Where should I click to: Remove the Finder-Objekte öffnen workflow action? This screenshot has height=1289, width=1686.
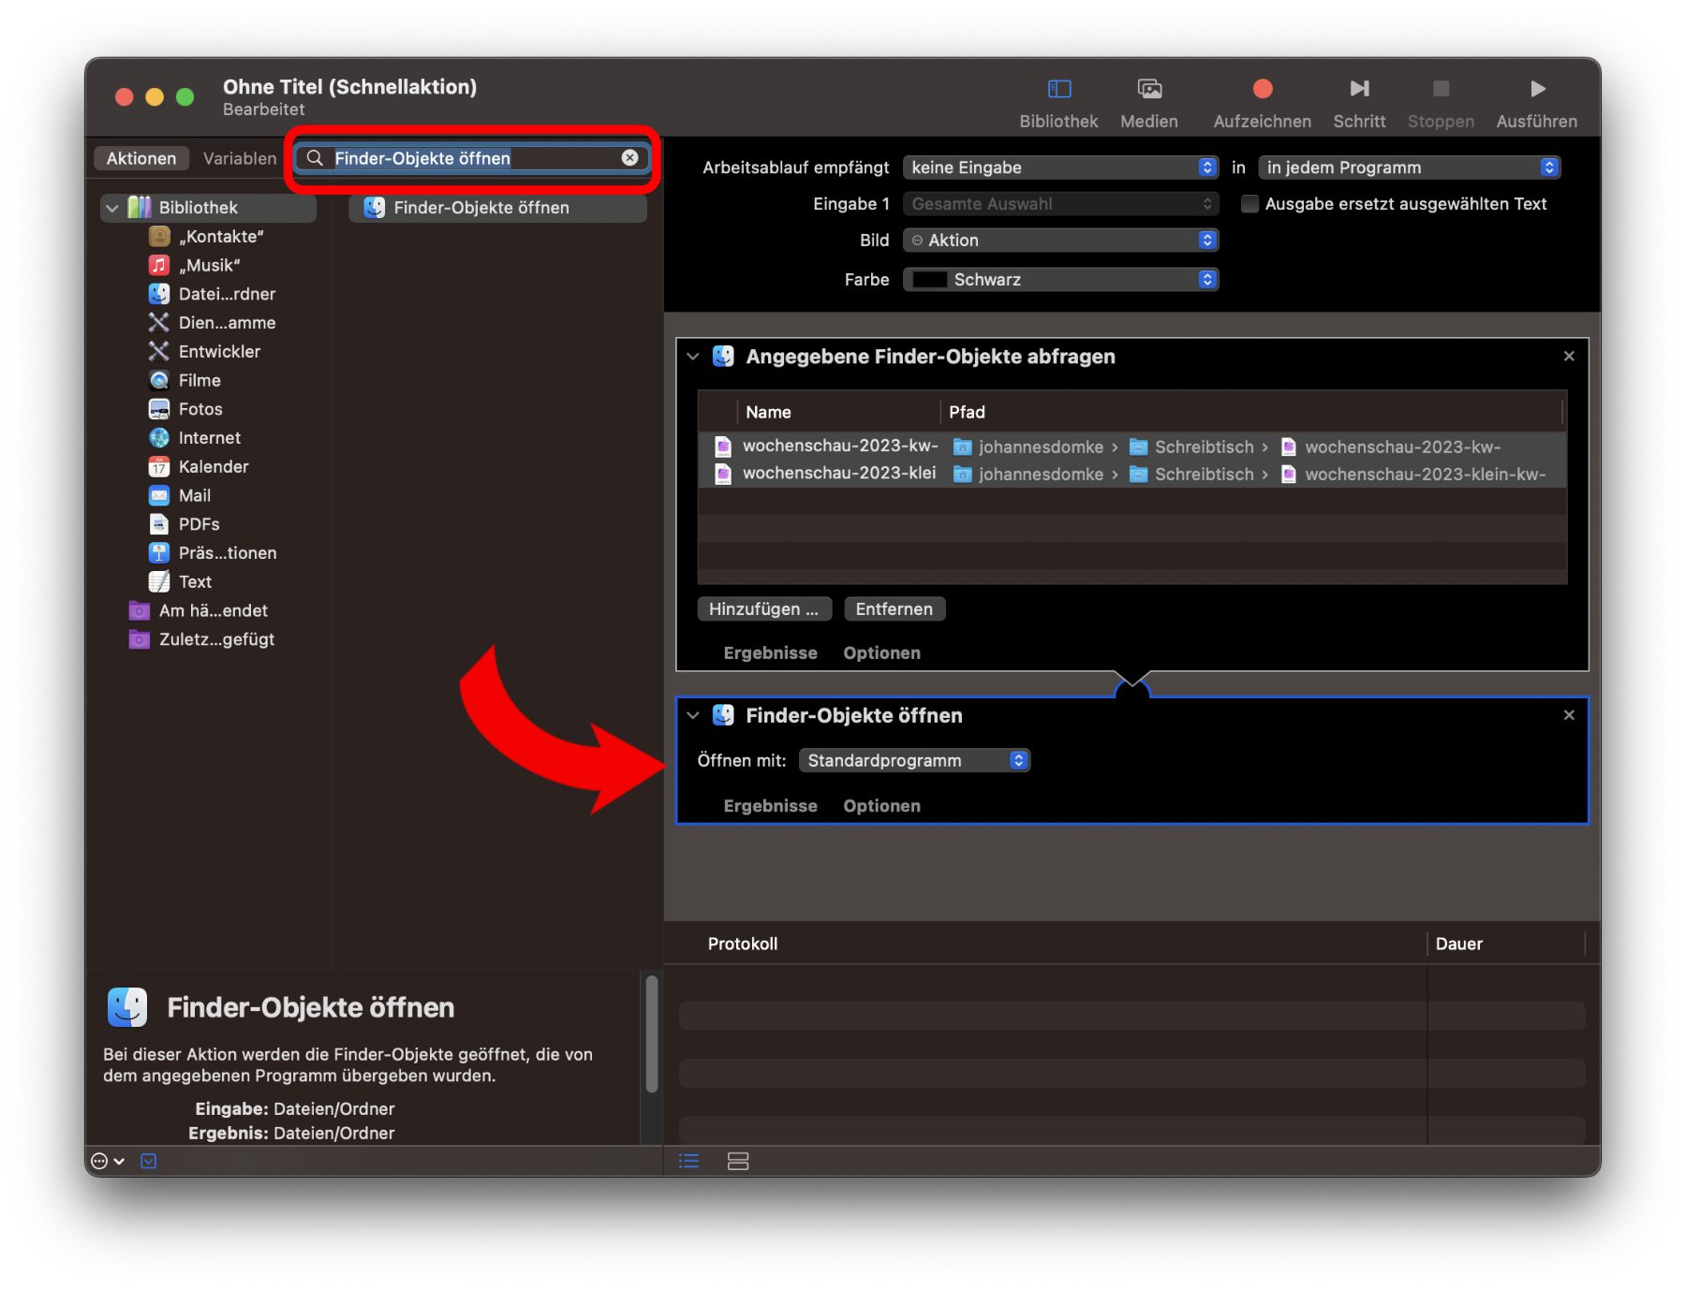pos(1569,715)
